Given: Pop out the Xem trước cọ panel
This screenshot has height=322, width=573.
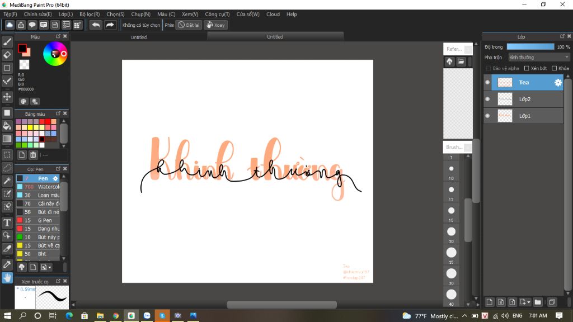Looking at the screenshot, I should (x=58, y=281).
